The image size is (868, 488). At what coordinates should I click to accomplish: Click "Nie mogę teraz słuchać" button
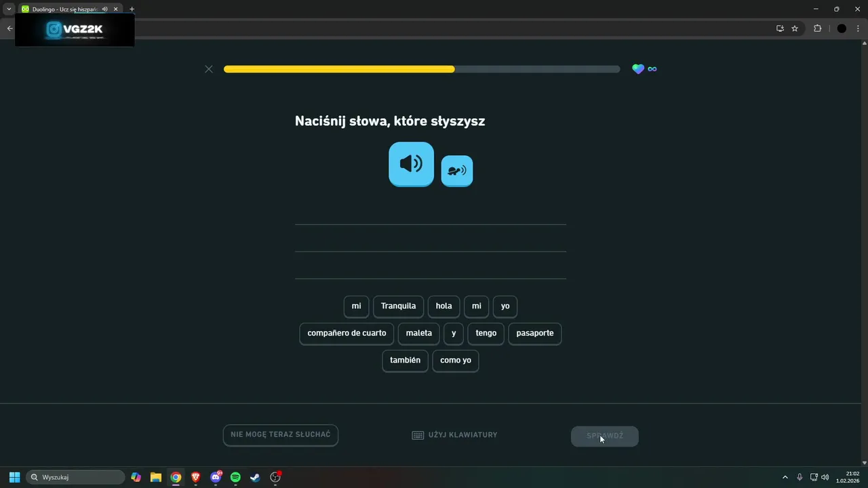coord(281,435)
